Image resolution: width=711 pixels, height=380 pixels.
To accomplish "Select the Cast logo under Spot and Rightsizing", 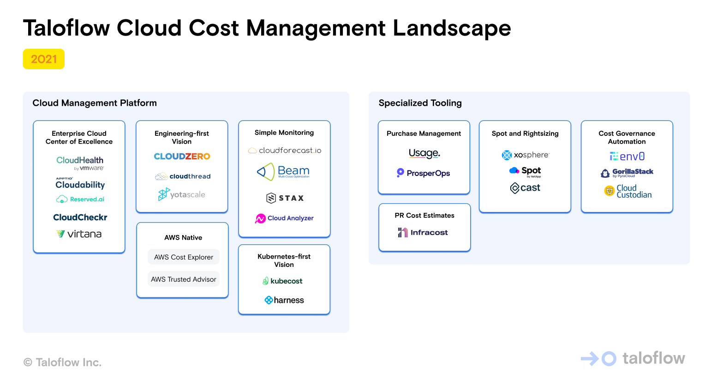I will click(x=525, y=187).
